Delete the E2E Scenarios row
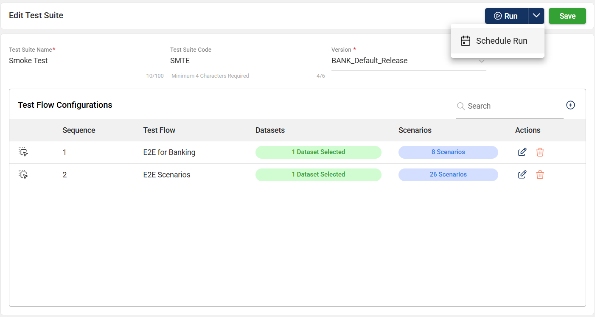This screenshot has height=317, width=595. [x=540, y=174]
